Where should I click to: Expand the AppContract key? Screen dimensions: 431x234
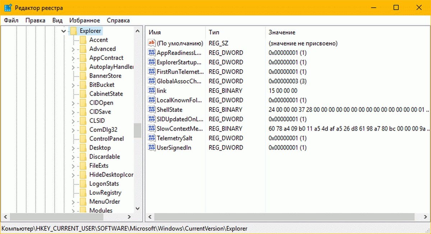pyautogui.click(x=73, y=58)
